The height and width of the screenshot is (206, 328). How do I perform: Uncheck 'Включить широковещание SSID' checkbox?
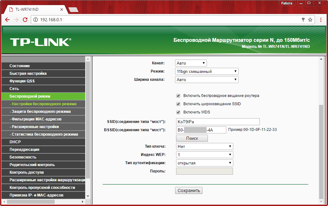(x=178, y=104)
